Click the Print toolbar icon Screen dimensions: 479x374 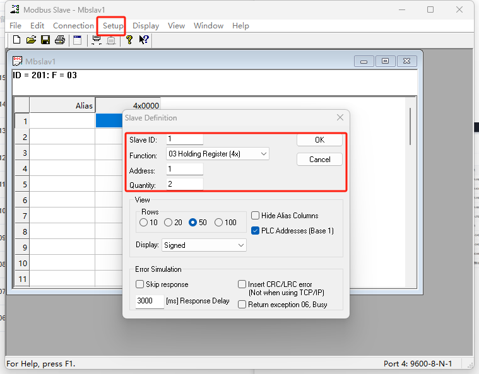click(x=60, y=40)
